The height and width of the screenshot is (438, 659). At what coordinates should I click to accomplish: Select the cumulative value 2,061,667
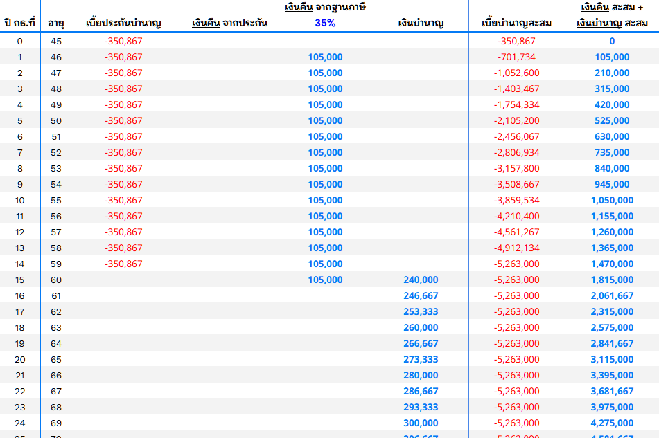point(612,295)
